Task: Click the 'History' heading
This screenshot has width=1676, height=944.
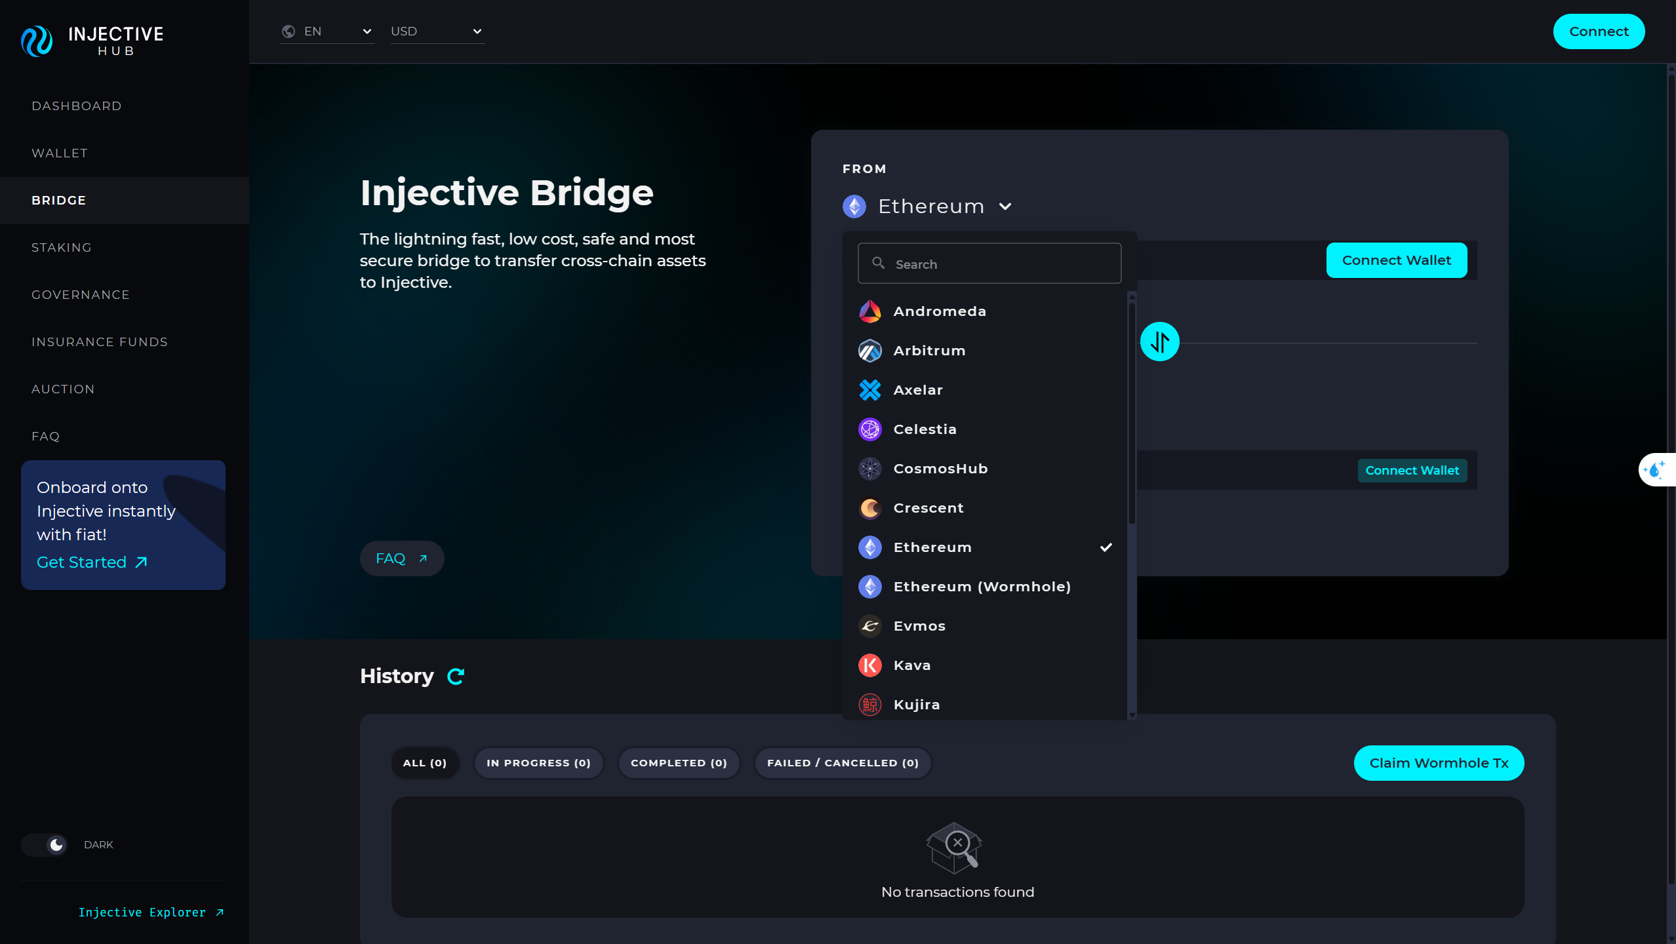Action: pos(397,676)
